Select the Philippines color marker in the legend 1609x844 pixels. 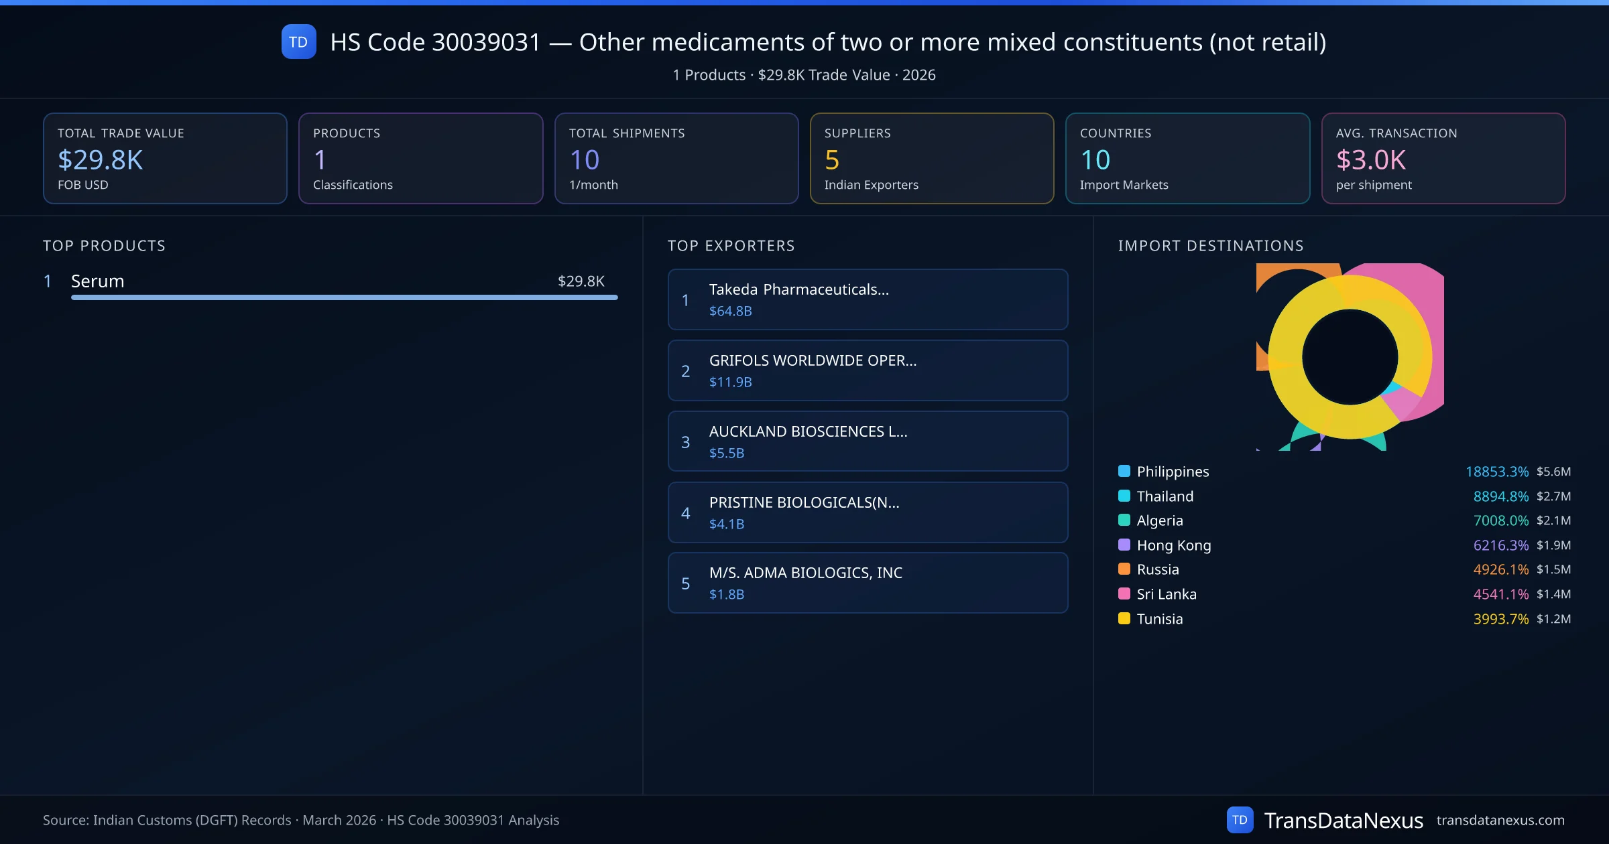pyautogui.click(x=1124, y=472)
